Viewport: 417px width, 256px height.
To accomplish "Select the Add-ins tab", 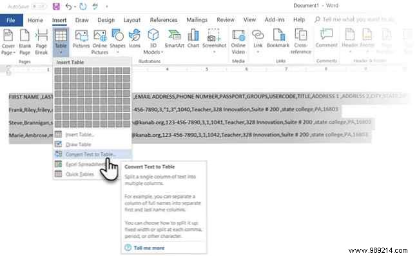I will 275,20.
